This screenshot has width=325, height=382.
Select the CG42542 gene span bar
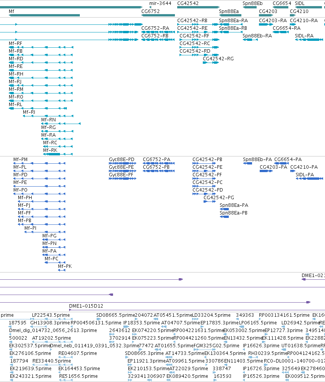pyautogui.click(x=198, y=7)
